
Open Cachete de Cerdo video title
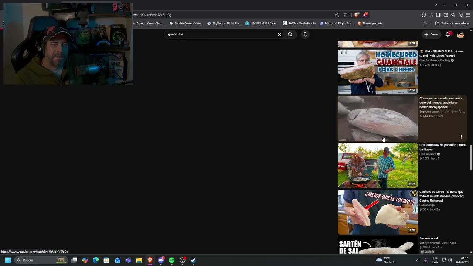(x=442, y=196)
